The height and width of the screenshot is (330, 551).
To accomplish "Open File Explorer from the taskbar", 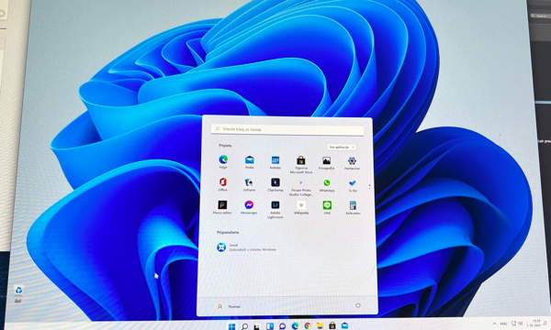I will point(320,326).
